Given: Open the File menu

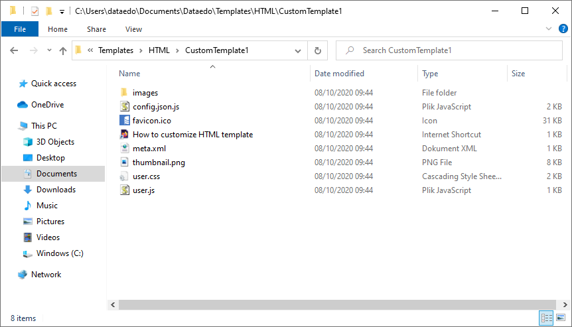Looking at the screenshot, I should click(20, 29).
